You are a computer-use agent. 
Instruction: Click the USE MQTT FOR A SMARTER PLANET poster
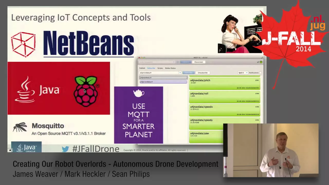pos(139,115)
